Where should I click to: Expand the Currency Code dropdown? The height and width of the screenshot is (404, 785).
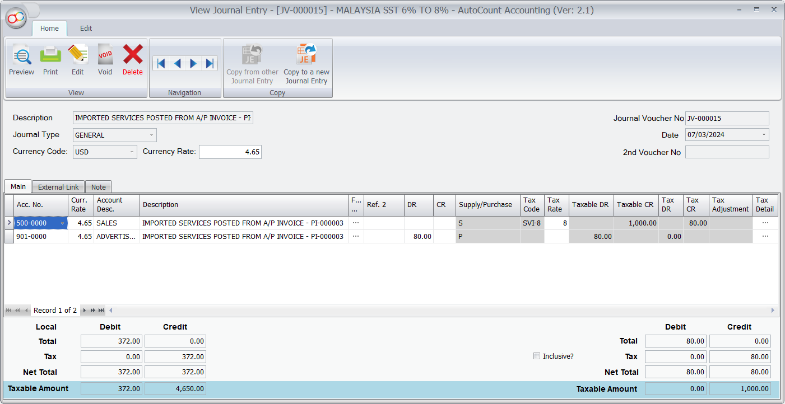(x=132, y=152)
